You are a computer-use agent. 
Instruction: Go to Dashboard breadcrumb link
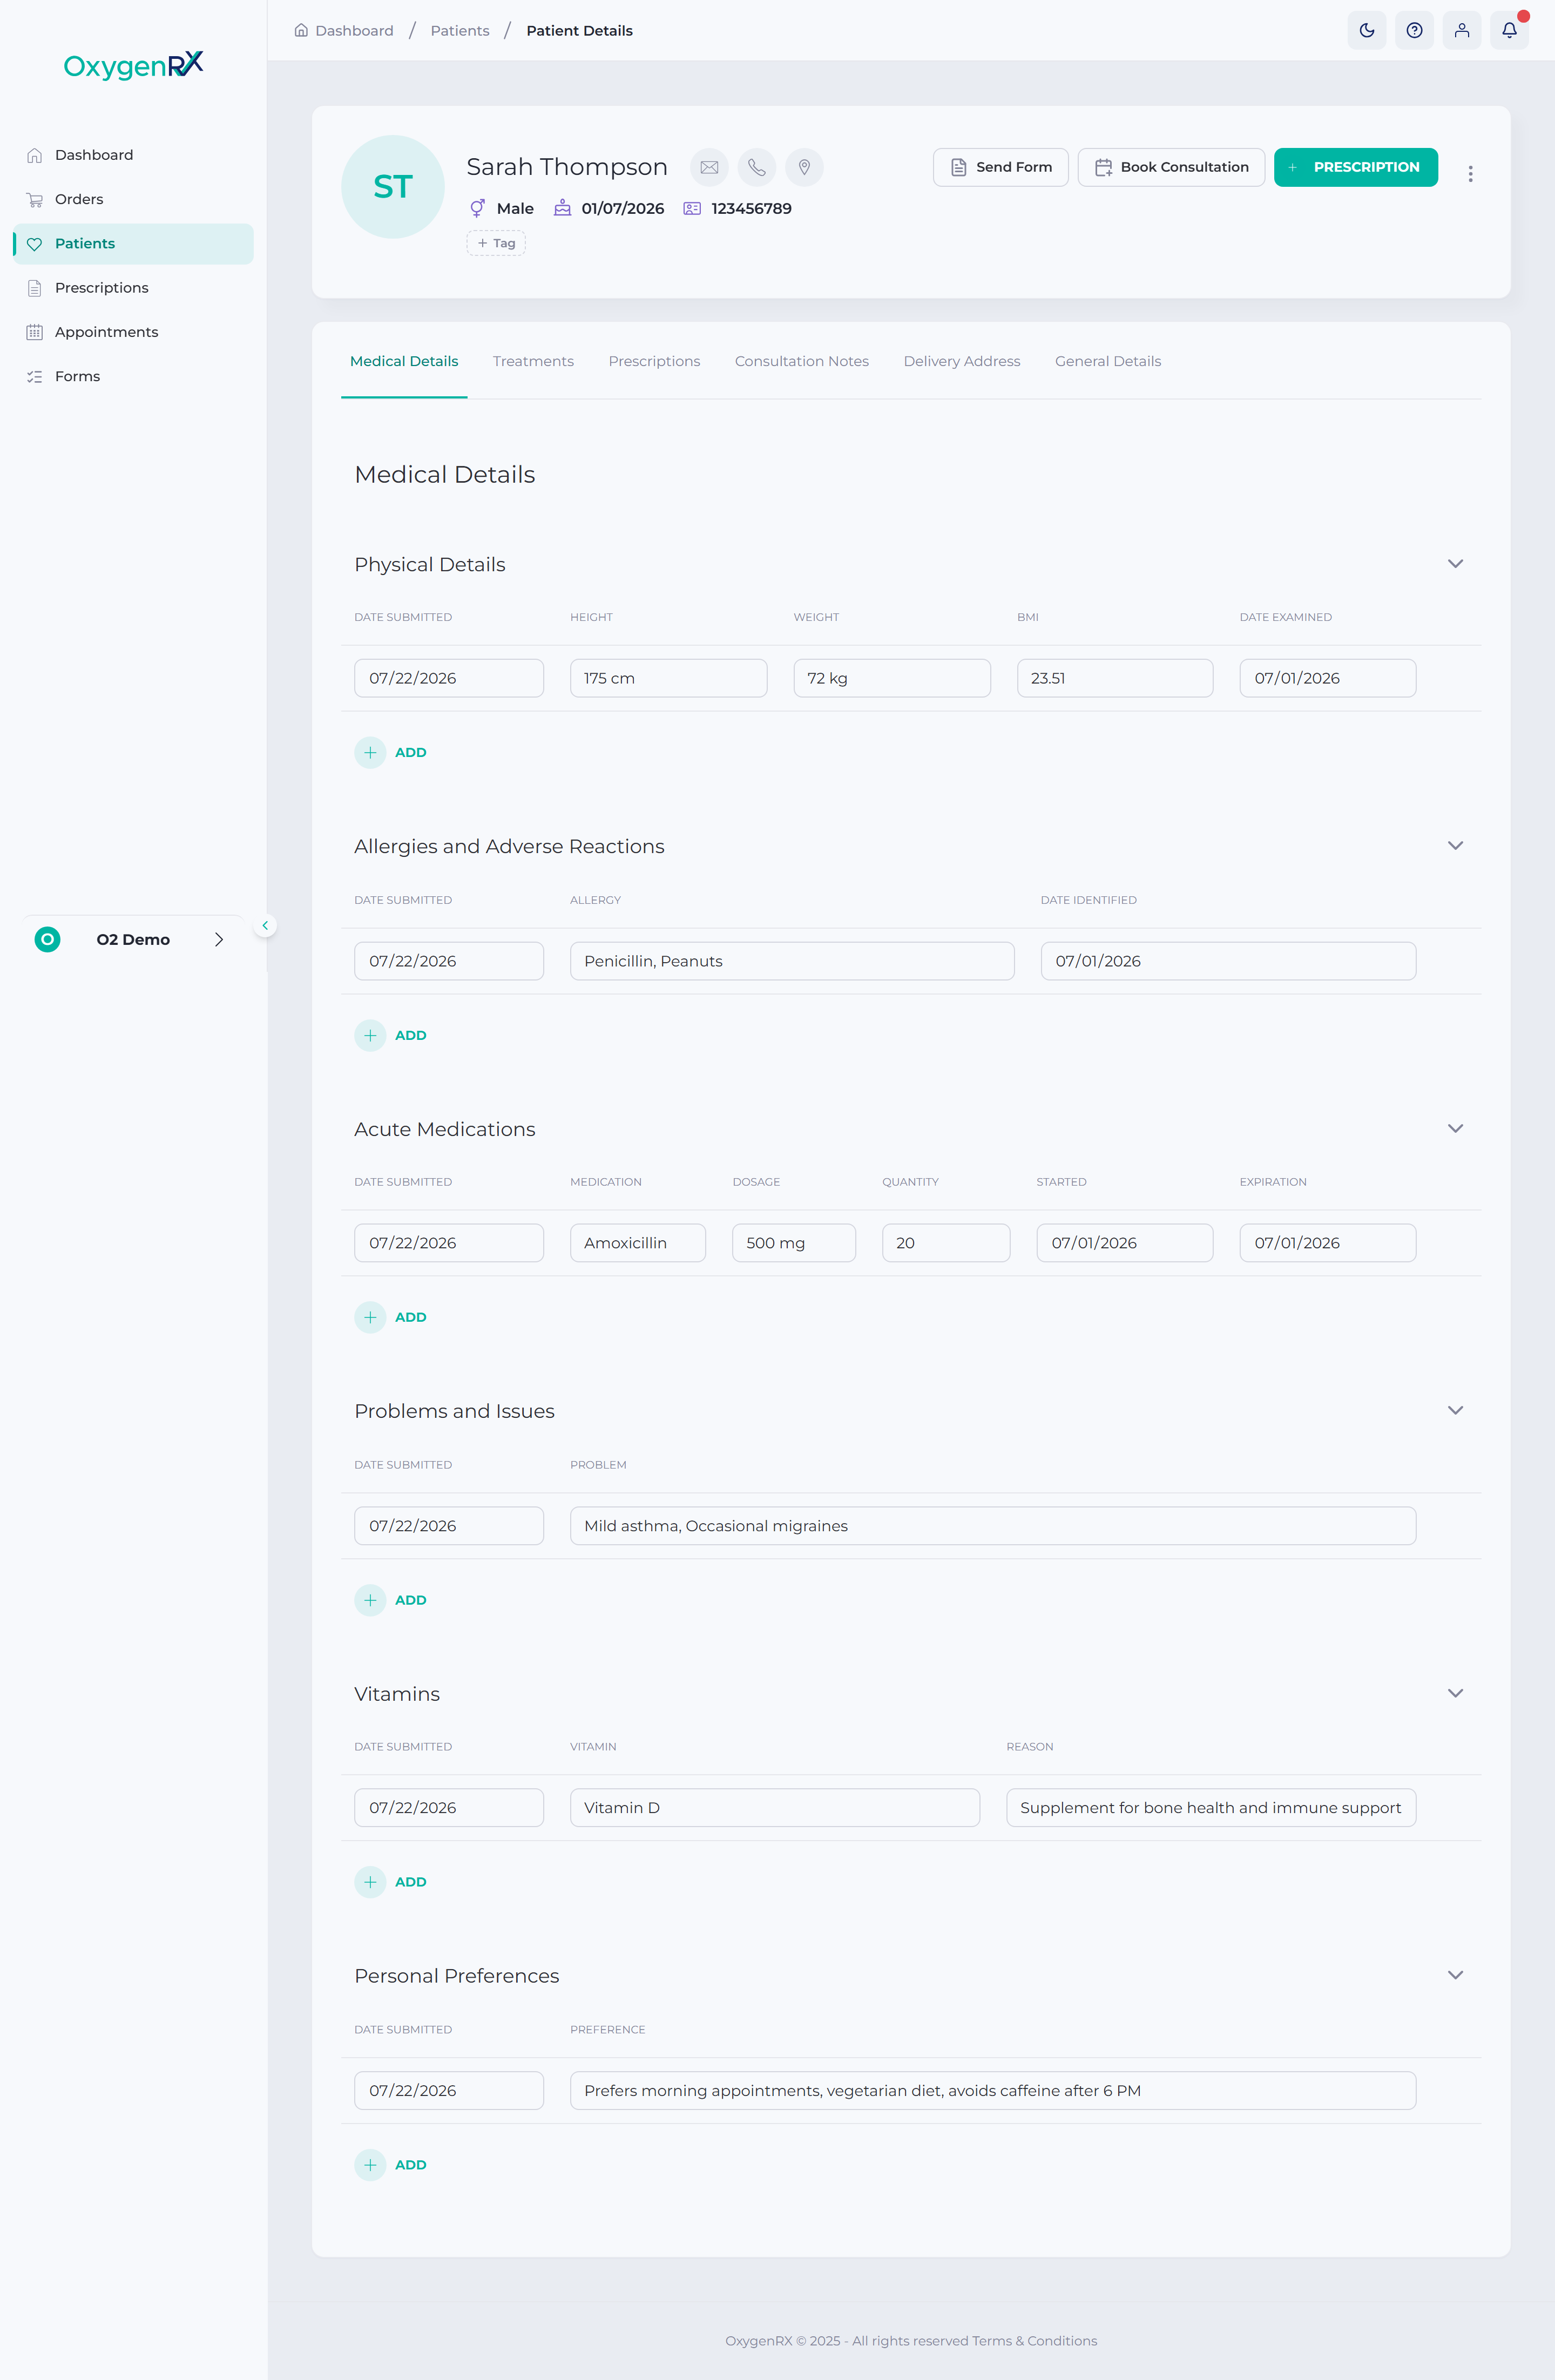point(354,31)
